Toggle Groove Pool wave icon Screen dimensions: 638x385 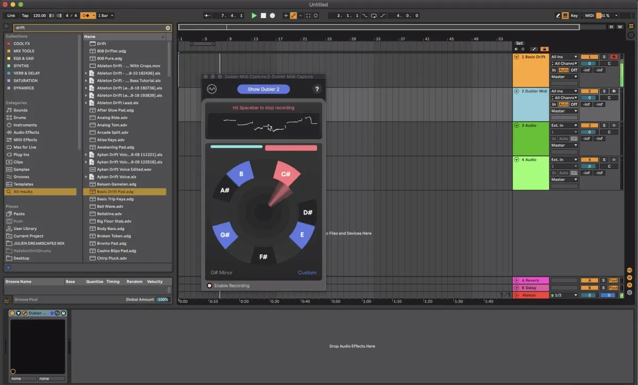click(x=6, y=301)
